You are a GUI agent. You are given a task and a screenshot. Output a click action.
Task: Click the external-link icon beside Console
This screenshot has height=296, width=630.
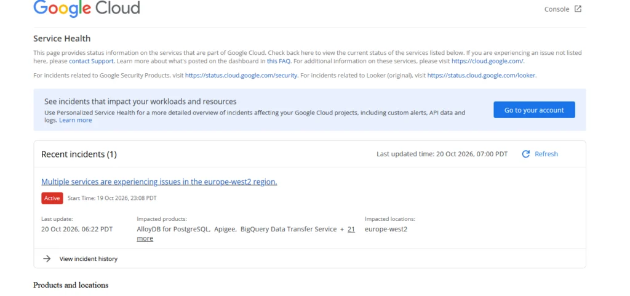tap(578, 9)
